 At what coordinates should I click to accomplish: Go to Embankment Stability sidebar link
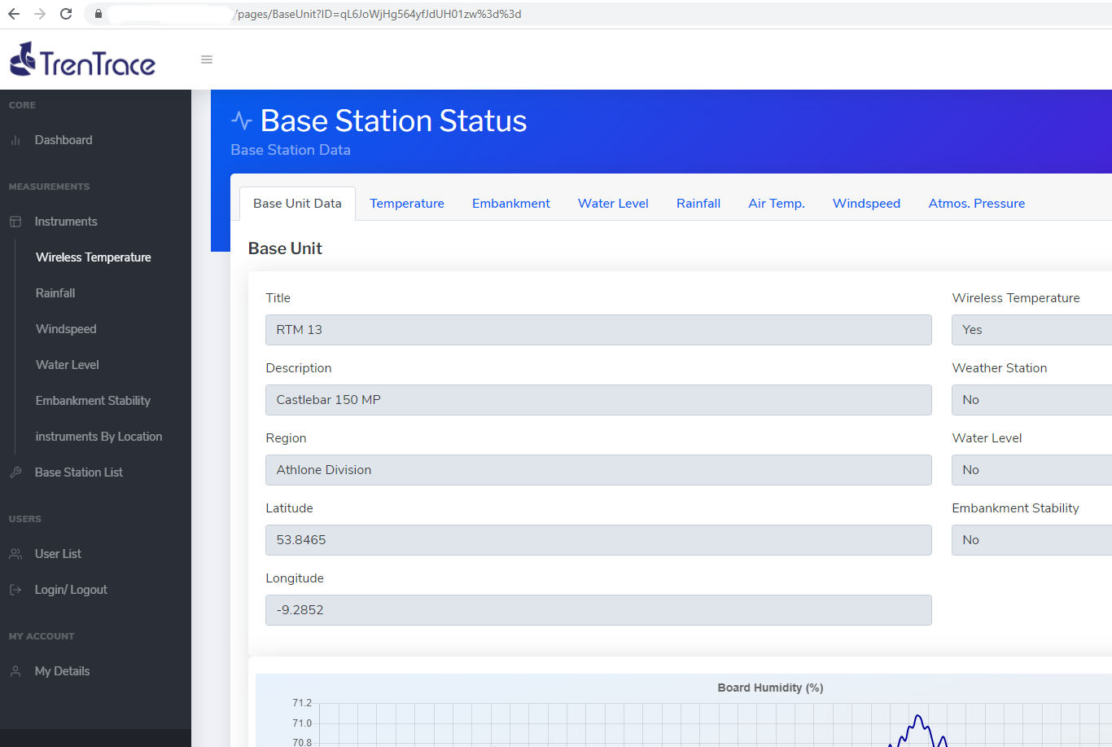click(93, 401)
